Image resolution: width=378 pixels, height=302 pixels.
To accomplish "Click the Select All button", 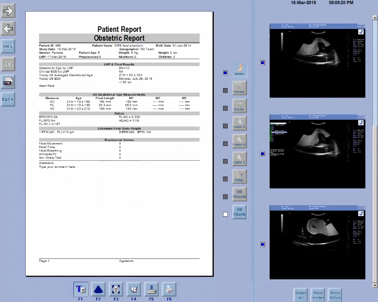I will click(x=301, y=295).
